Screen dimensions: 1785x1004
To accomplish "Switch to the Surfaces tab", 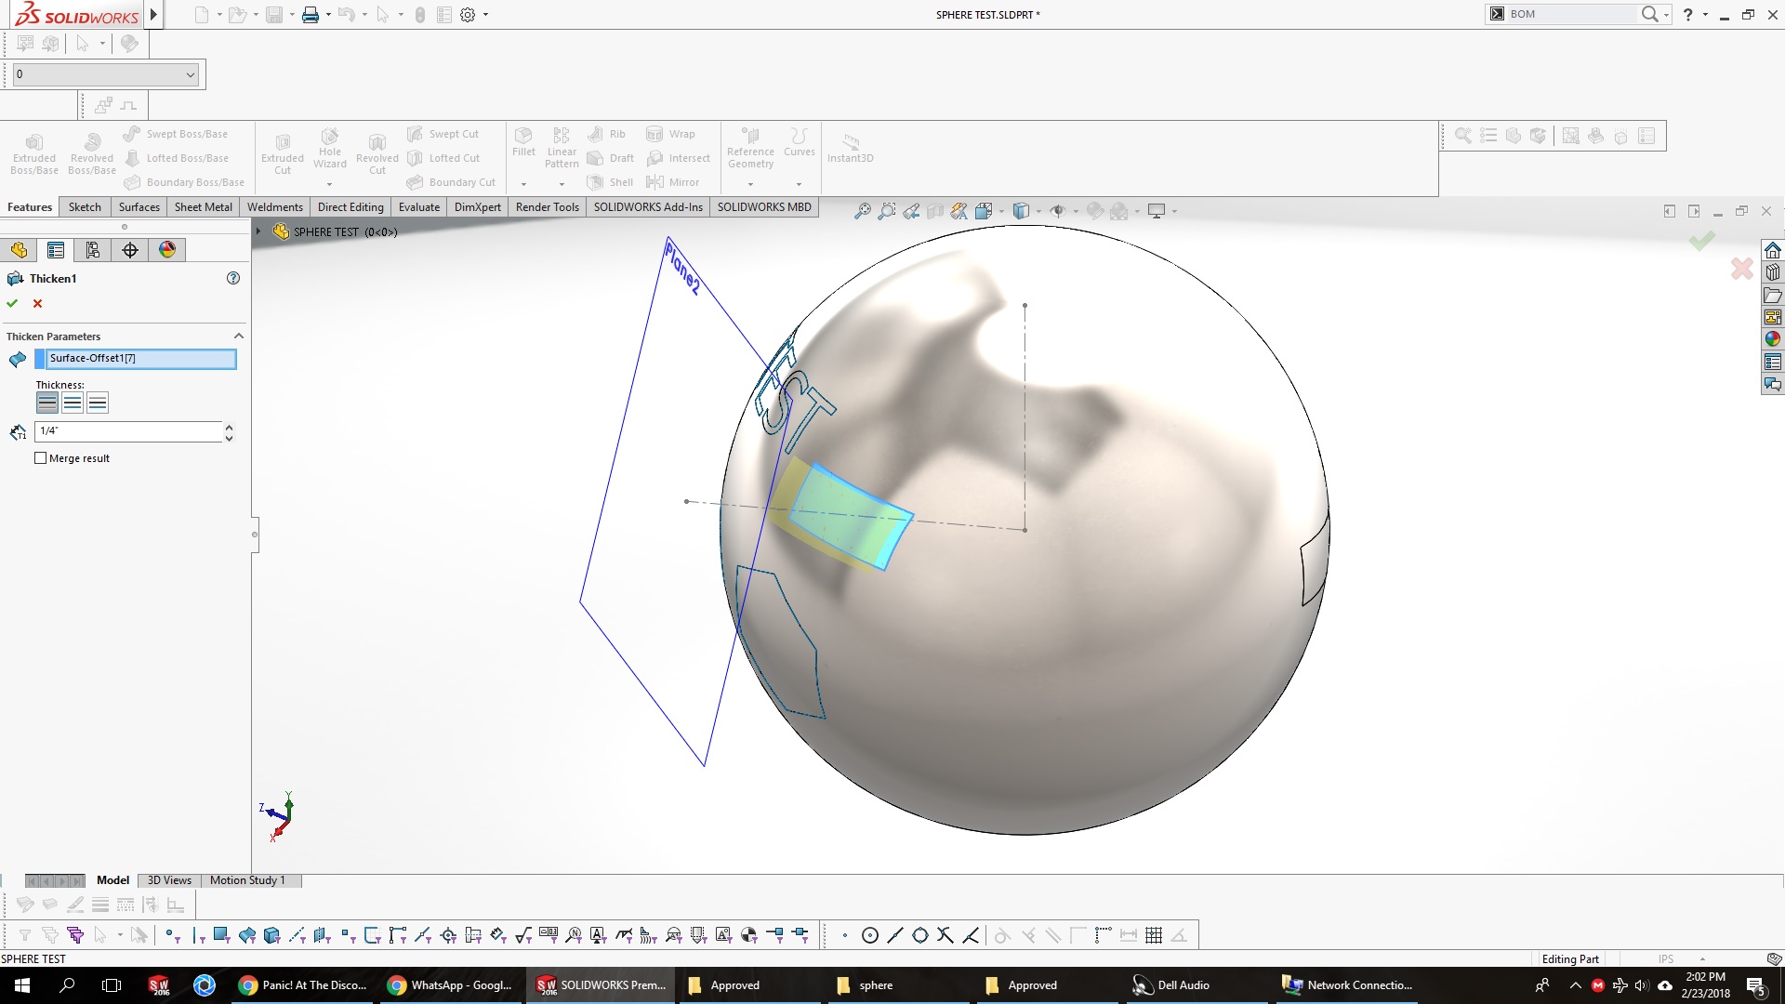I will (139, 207).
